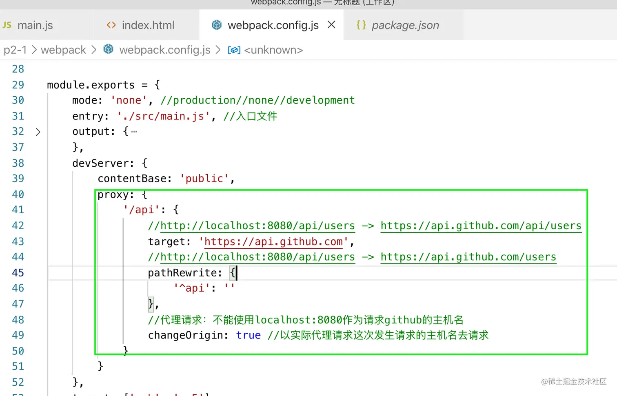Click webpack.config.js in the breadcrumb

[x=165, y=50]
